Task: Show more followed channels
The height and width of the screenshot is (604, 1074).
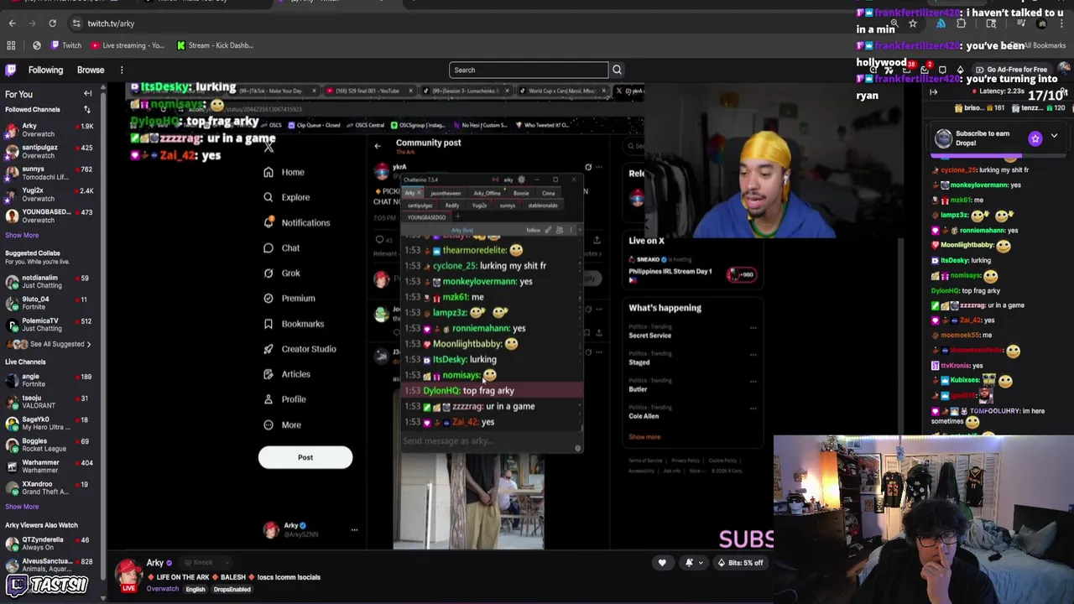Action: click(x=22, y=235)
